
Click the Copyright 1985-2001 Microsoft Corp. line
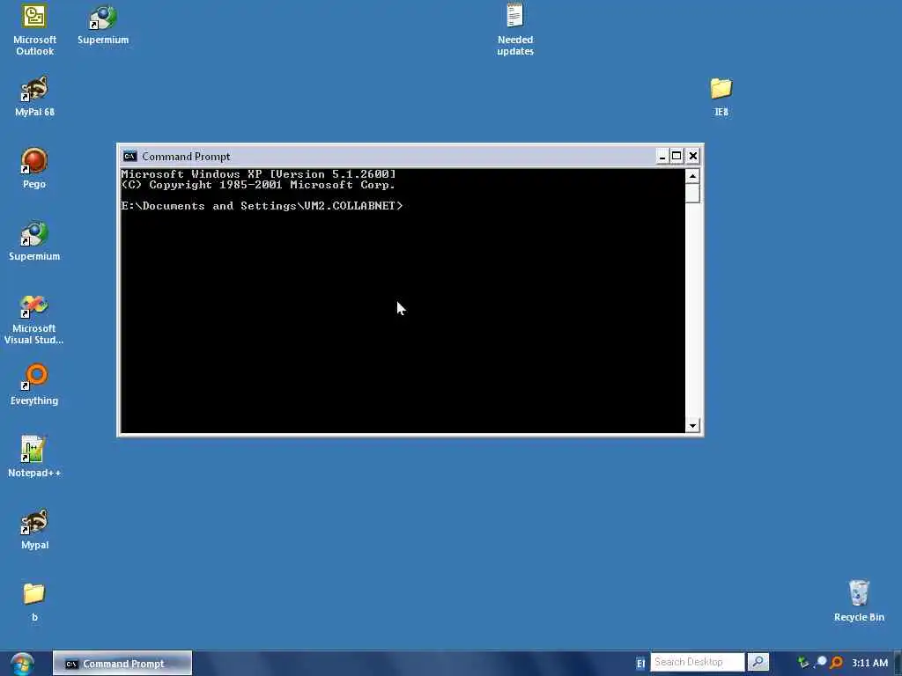point(258,185)
